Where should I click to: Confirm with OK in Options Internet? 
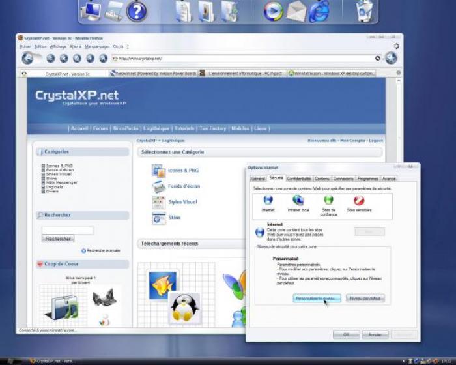coord(346,334)
